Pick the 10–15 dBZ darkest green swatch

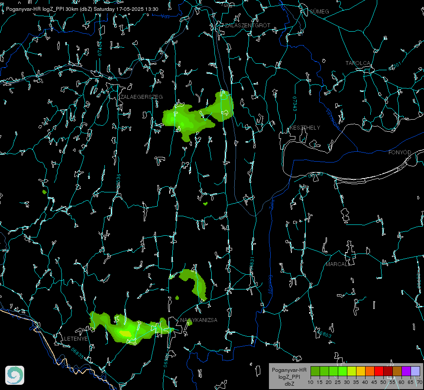click(315, 371)
